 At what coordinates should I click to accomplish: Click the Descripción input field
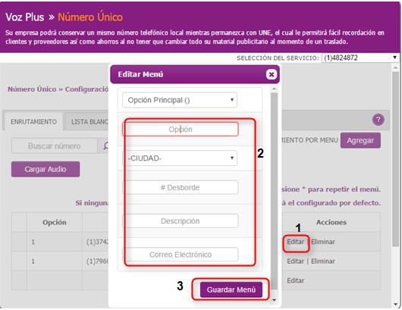[x=181, y=221]
